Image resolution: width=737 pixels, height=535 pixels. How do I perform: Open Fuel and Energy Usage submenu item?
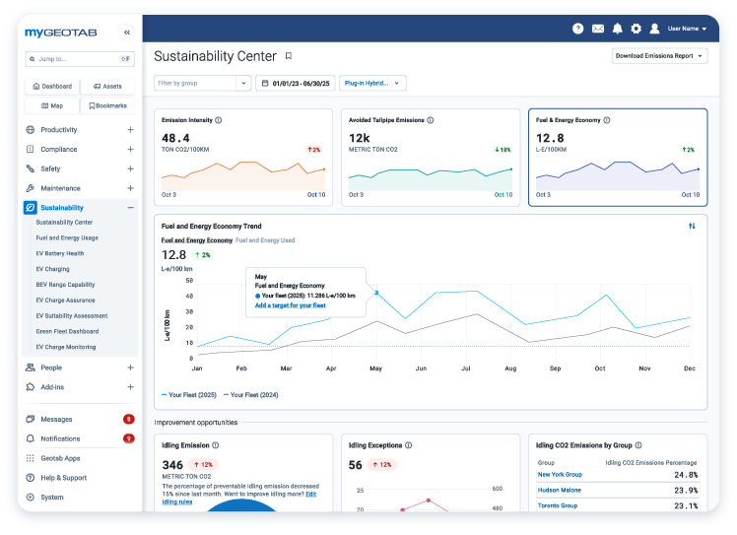tap(67, 237)
